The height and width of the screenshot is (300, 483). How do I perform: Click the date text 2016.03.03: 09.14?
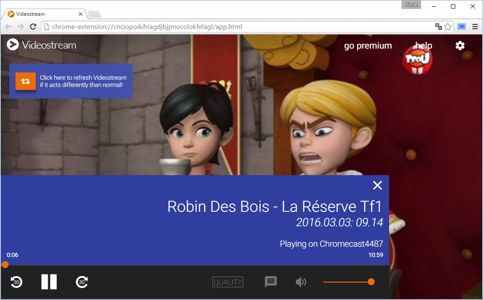(x=340, y=222)
